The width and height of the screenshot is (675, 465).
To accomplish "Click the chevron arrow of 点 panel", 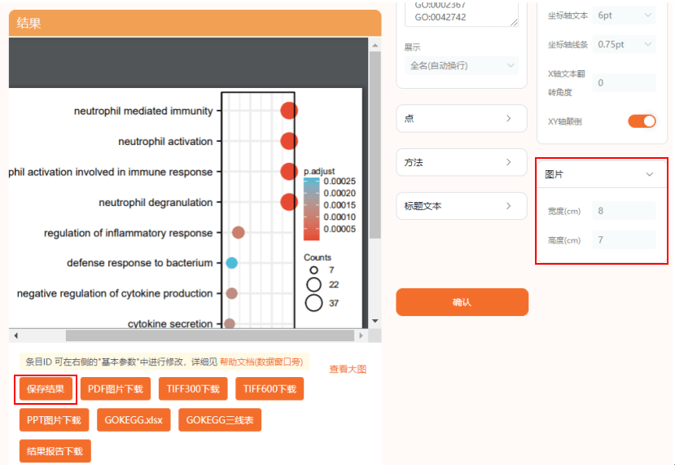I will pos(508,118).
